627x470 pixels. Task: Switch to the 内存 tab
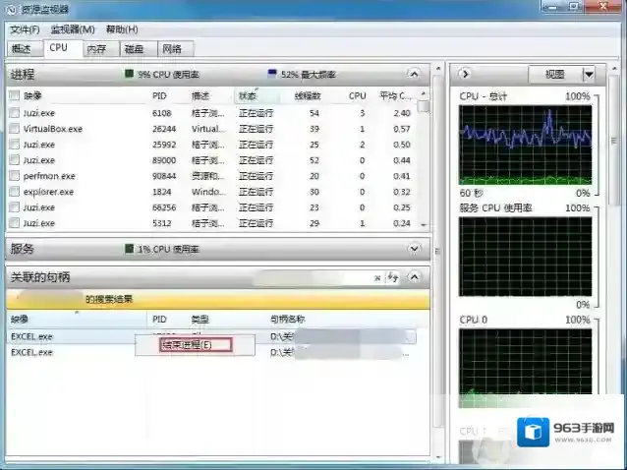[95, 48]
